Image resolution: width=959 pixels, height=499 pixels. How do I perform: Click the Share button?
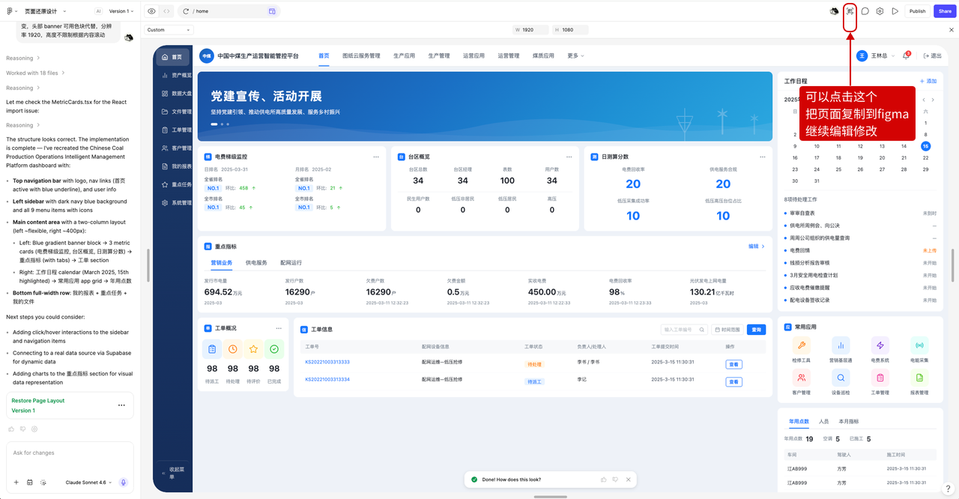point(945,11)
